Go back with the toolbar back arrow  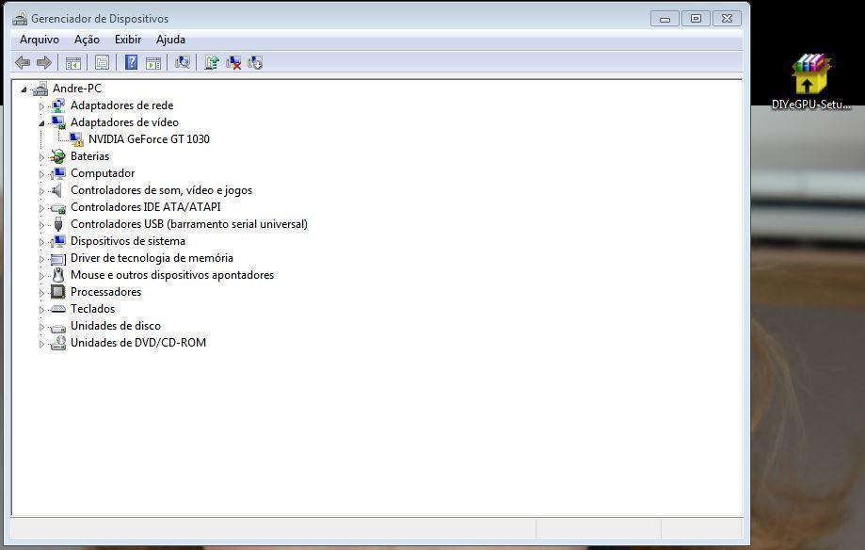pos(23,62)
